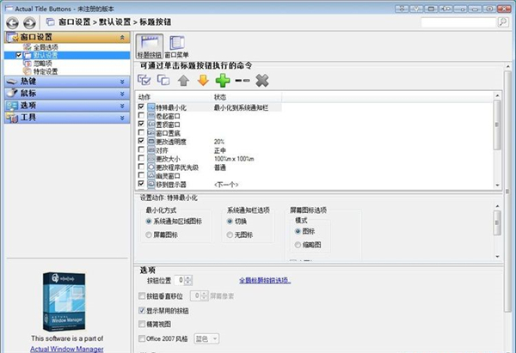Open the Office 2007 style color dropdown
The width and height of the screenshot is (516, 353).
(x=207, y=340)
